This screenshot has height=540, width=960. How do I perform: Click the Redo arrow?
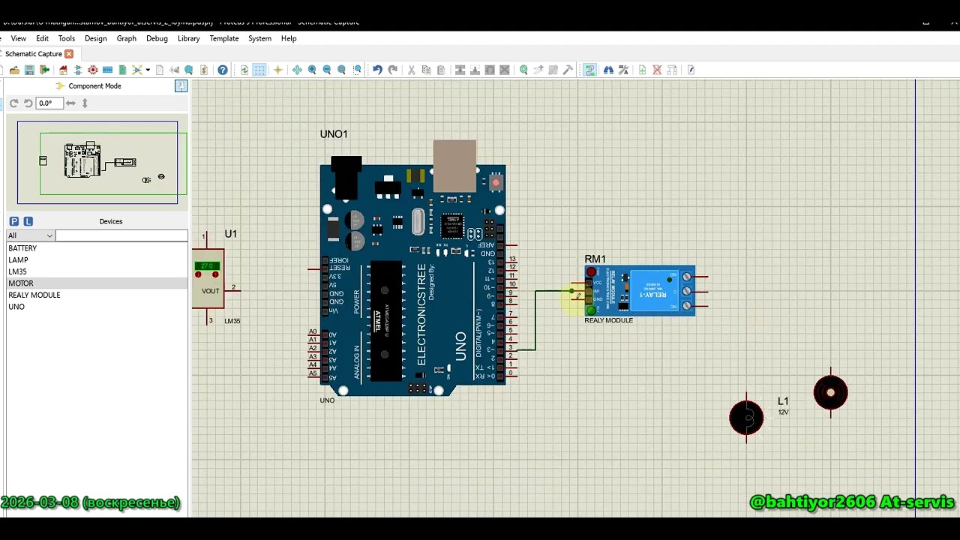[x=393, y=70]
